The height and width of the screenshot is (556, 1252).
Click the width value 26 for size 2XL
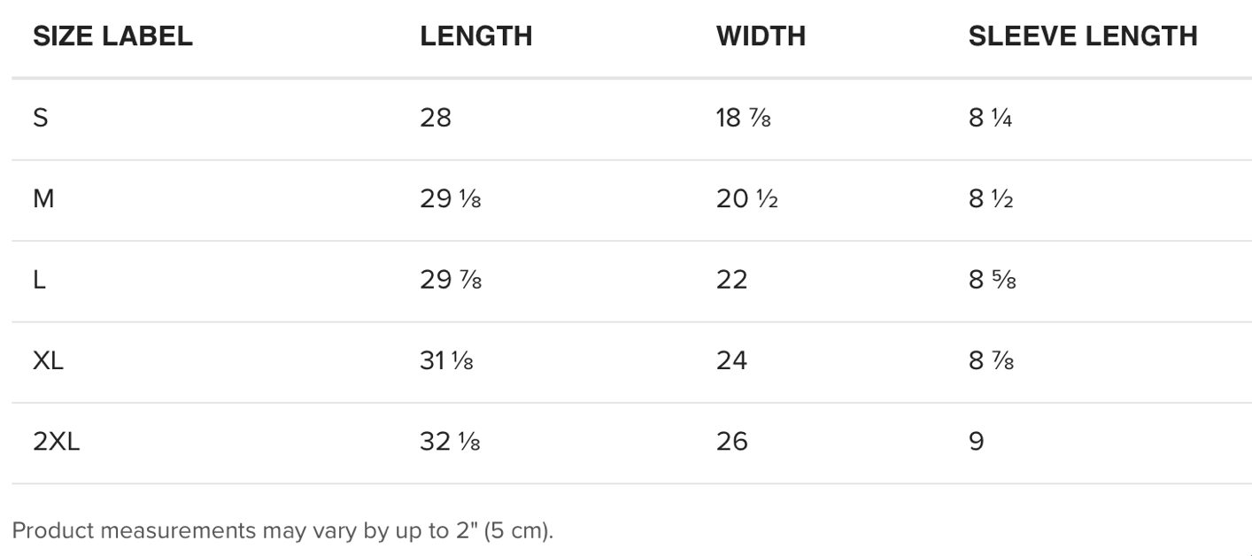731,442
